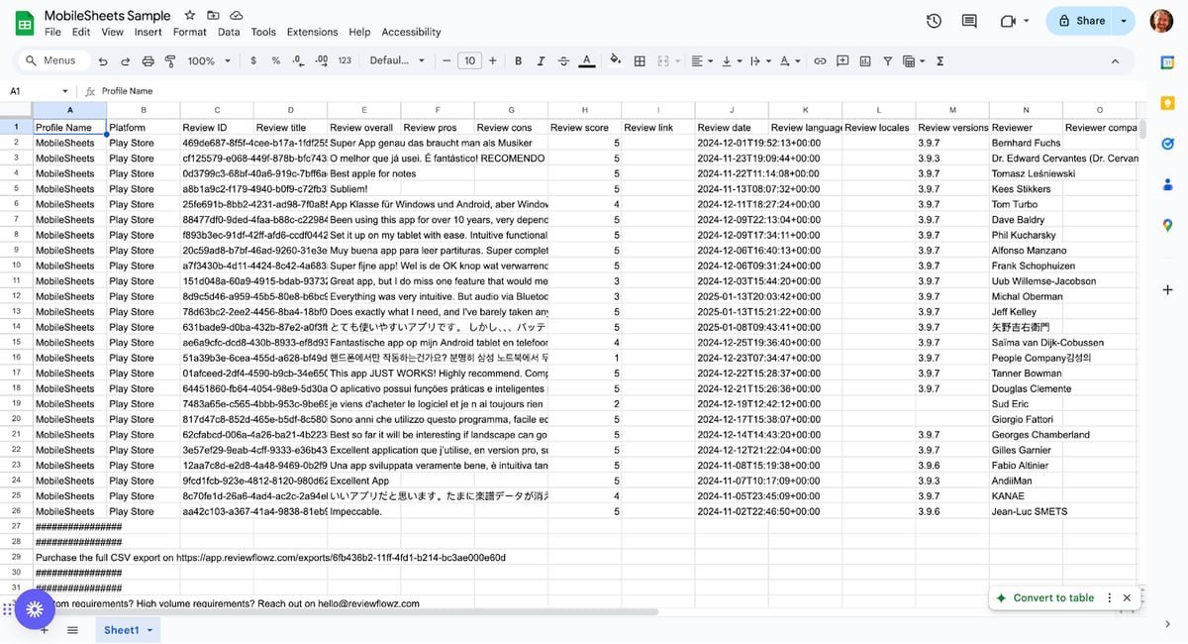The image size is (1188, 644).
Task: Open the Borders tool
Action: pos(640,60)
